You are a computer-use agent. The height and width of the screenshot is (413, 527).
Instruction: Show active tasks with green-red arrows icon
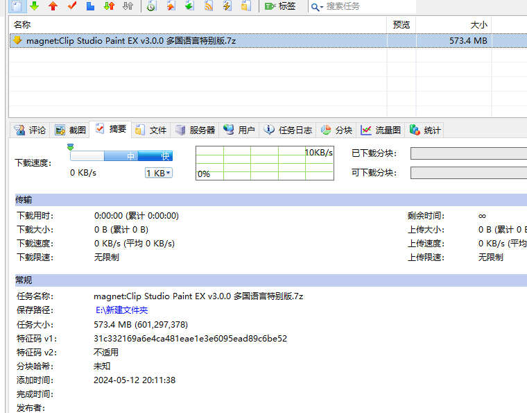click(110, 6)
